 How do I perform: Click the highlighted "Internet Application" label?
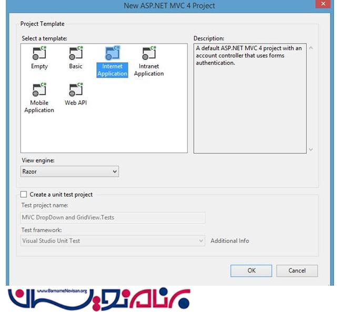click(x=113, y=70)
